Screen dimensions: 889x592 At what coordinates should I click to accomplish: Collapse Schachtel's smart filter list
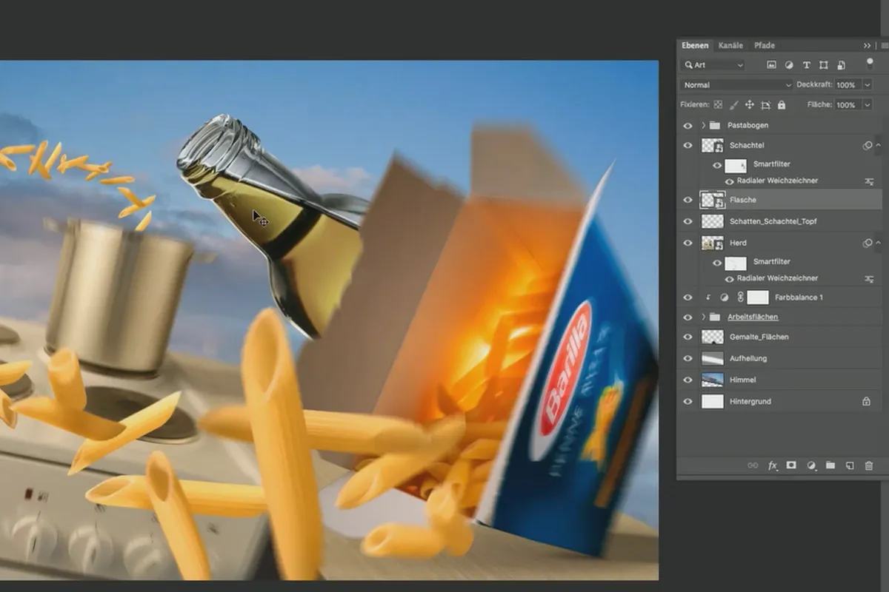[x=879, y=146]
